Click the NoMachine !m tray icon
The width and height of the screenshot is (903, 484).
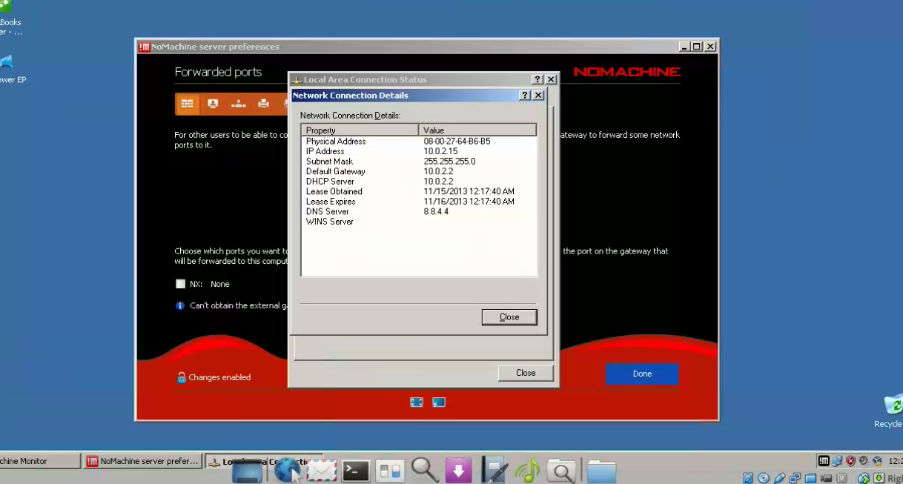[x=824, y=461]
